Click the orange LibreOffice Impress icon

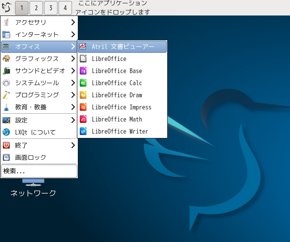(83, 107)
